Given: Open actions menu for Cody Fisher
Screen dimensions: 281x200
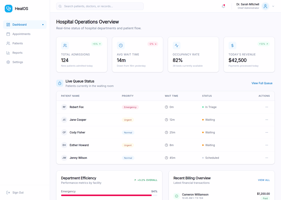Looking at the screenshot, I should (267, 132).
